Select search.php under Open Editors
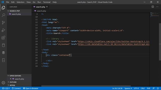The height and width of the screenshot is (90, 161). pos(19,79)
